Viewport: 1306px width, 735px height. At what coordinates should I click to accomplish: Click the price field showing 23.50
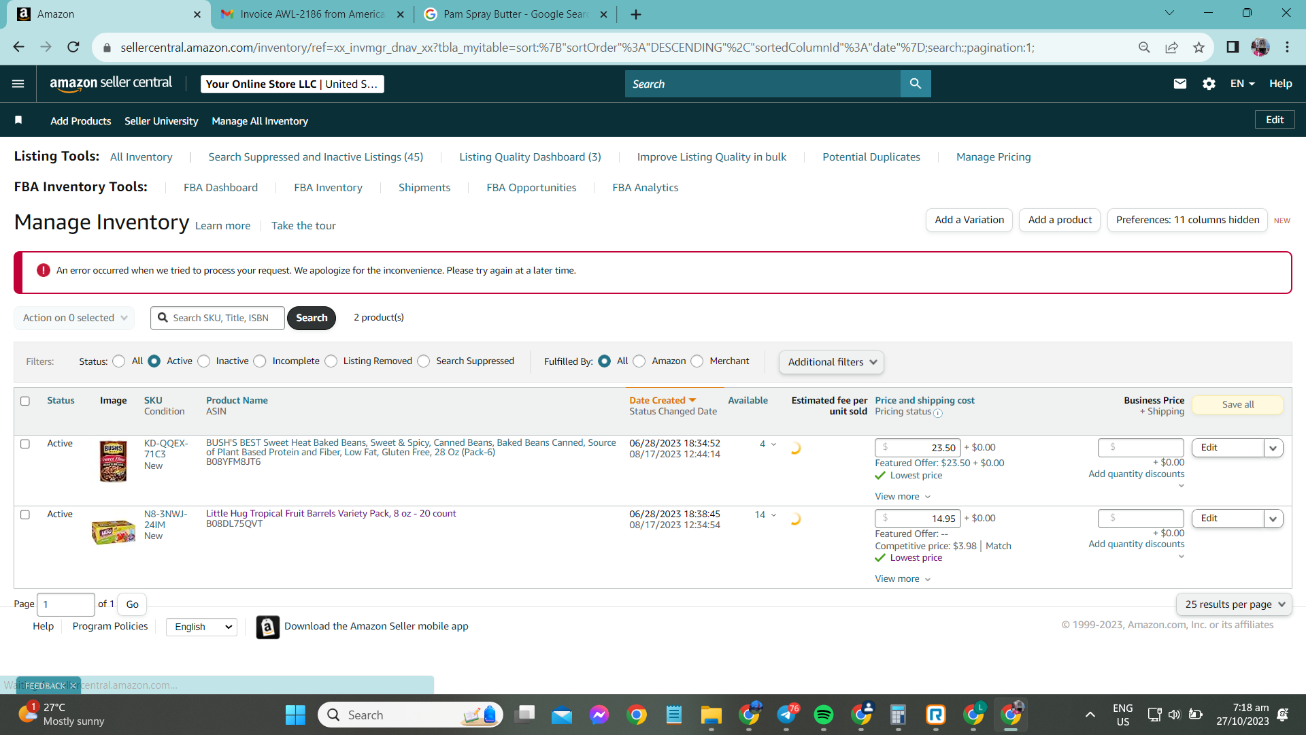coord(918,448)
